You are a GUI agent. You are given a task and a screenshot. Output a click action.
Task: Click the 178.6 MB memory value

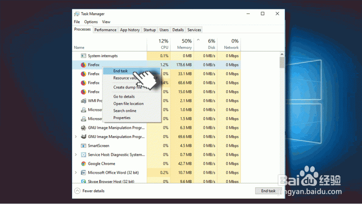(184, 65)
